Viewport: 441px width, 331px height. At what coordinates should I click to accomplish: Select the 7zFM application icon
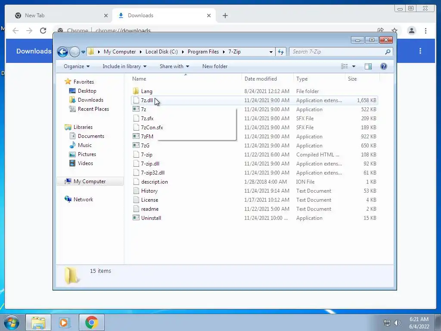point(136,137)
